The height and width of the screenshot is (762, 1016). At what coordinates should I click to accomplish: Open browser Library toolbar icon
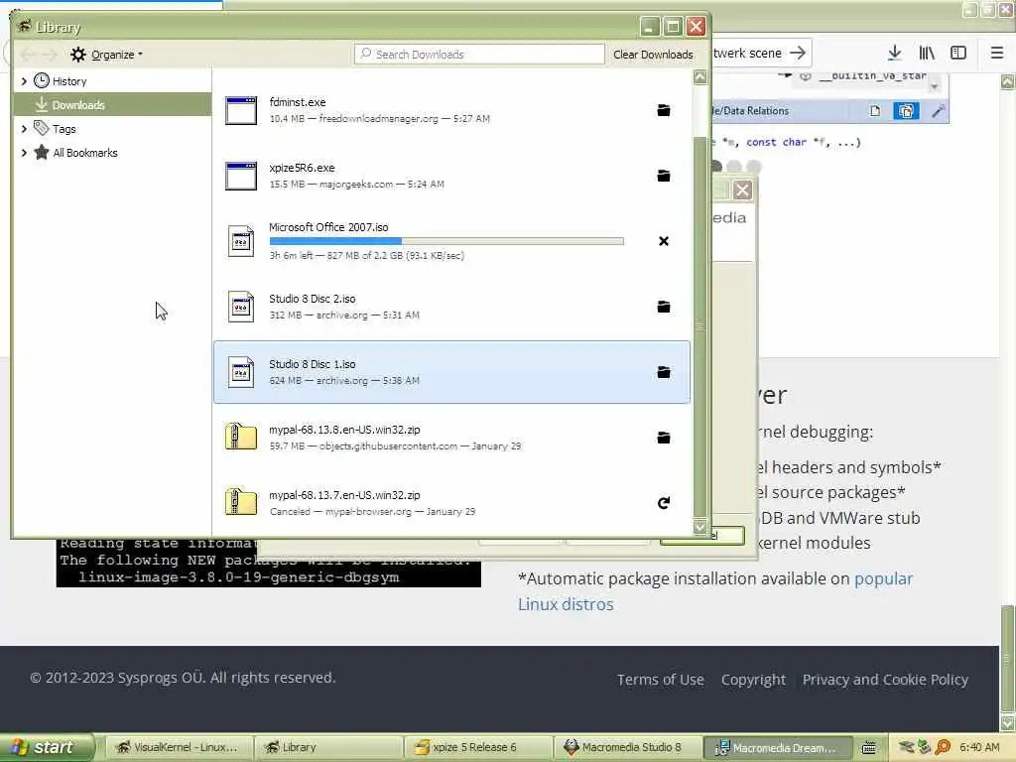(927, 54)
